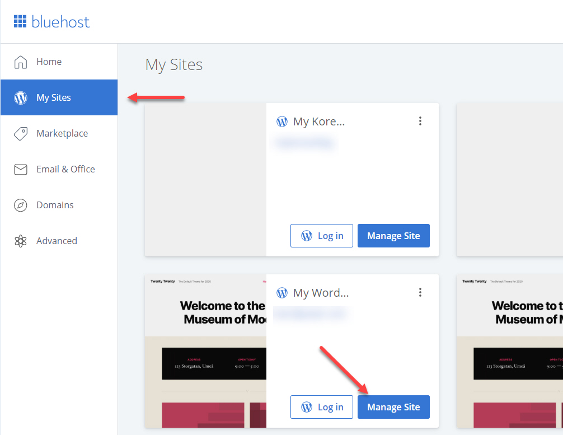Image resolution: width=563 pixels, height=435 pixels.
Task: Open the Marketplace section
Action: pyautogui.click(x=59, y=133)
